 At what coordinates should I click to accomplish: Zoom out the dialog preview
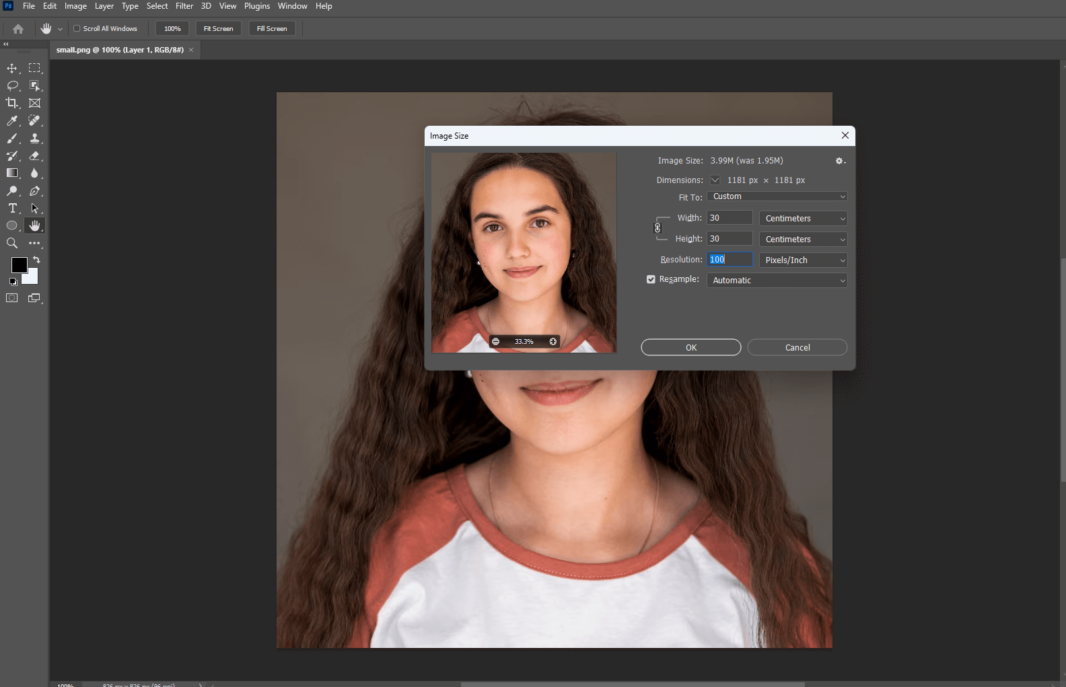point(496,342)
